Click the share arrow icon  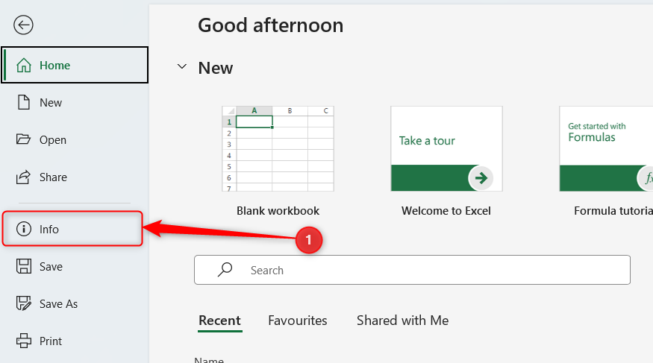click(x=23, y=177)
